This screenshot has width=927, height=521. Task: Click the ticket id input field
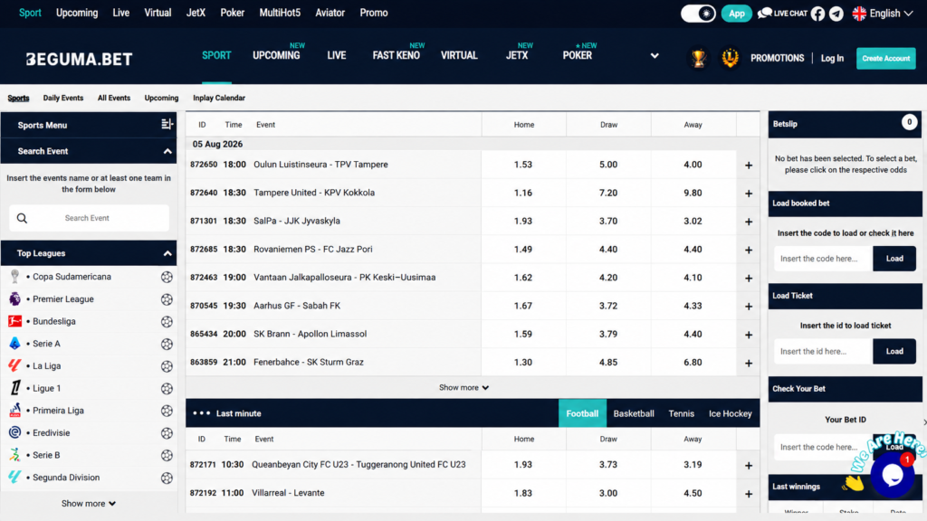tap(823, 351)
